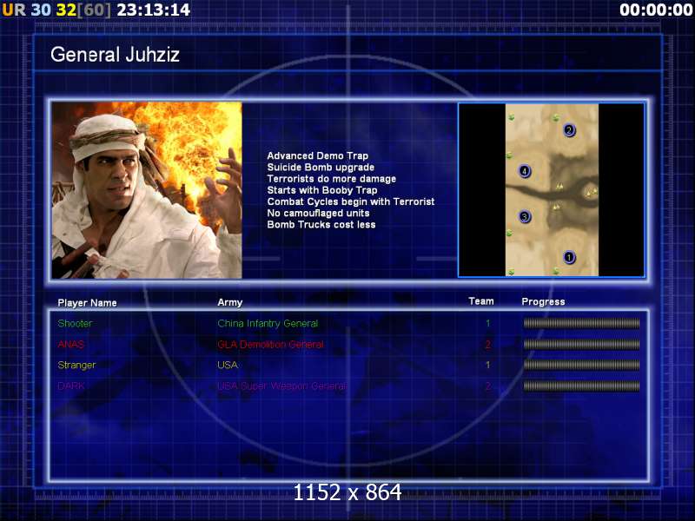Click USA Super Weapon General entry
The height and width of the screenshot is (521, 695).
281,386
